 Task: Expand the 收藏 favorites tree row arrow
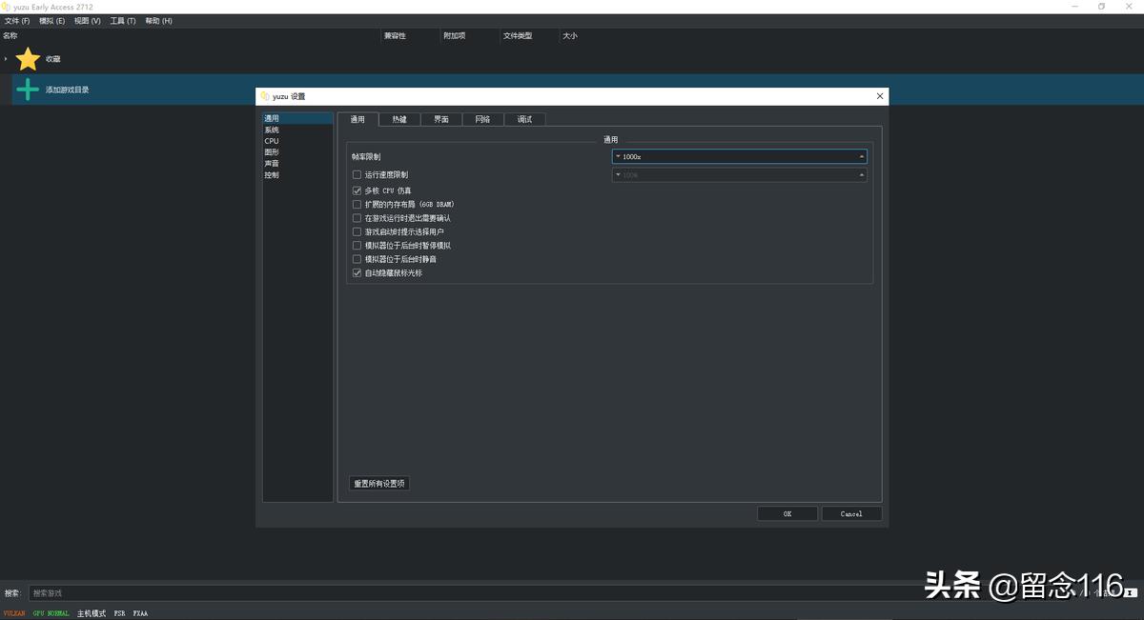click(x=6, y=59)
